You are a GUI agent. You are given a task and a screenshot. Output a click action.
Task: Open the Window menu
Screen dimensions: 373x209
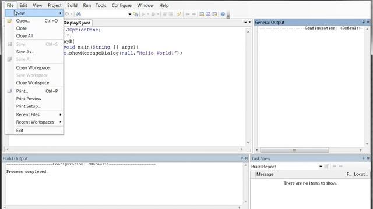pos(145,5)
